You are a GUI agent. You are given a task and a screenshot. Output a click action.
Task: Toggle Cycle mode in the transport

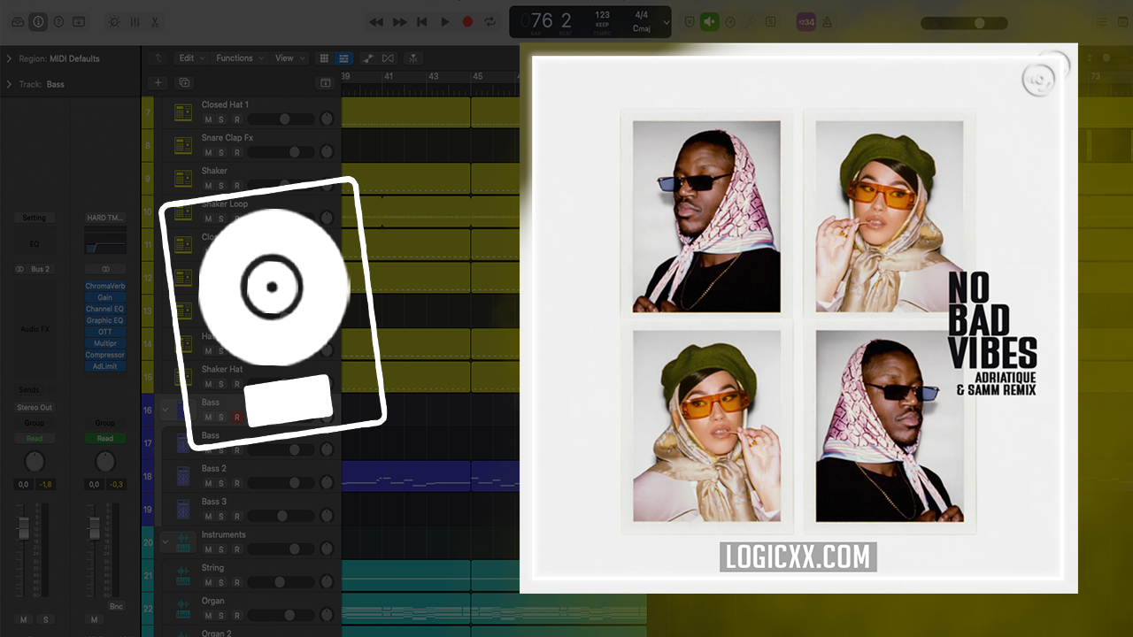(x=490, y=22)
